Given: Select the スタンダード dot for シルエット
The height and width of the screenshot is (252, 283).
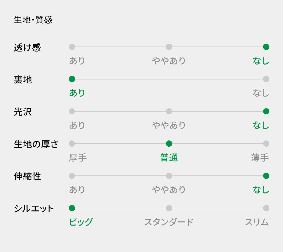Looking at the screenshot, I should (x=169, y=208).
